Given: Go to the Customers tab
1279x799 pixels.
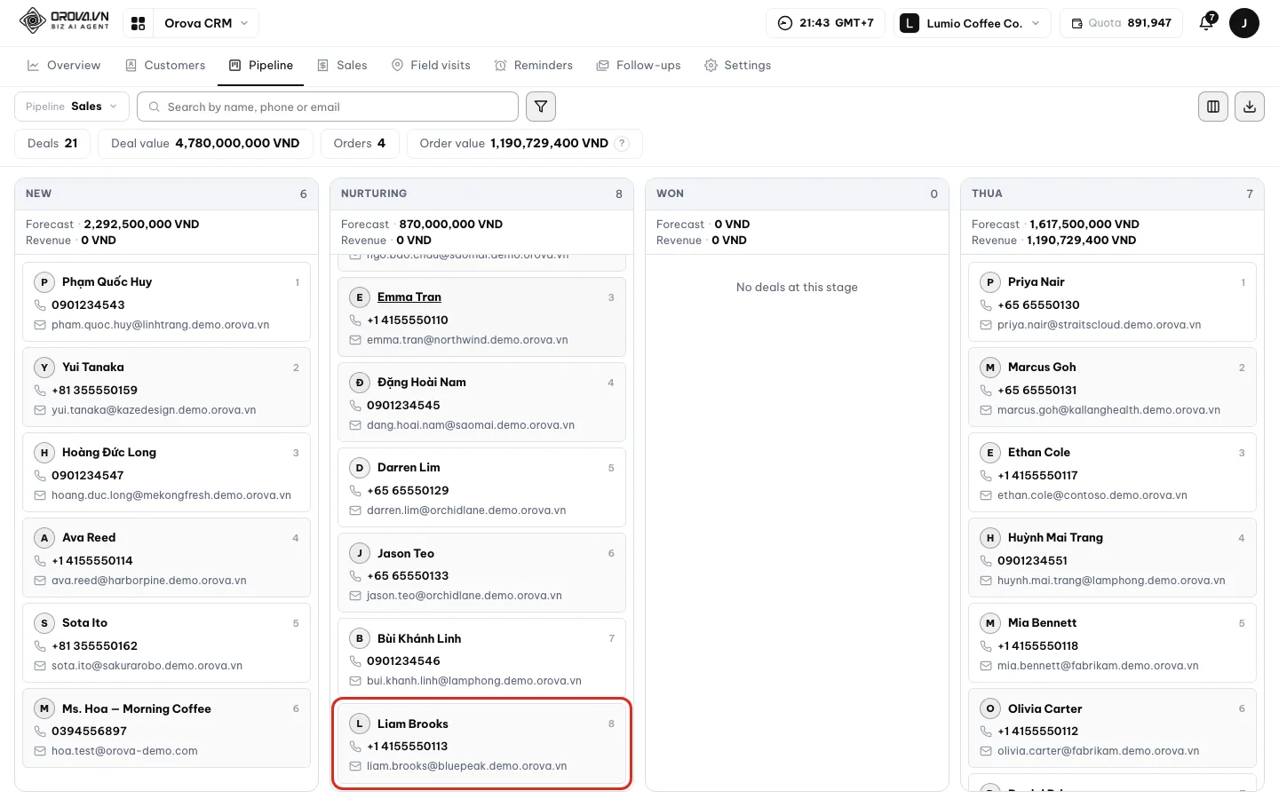Looking at the screenshot, I should [165, 66].
